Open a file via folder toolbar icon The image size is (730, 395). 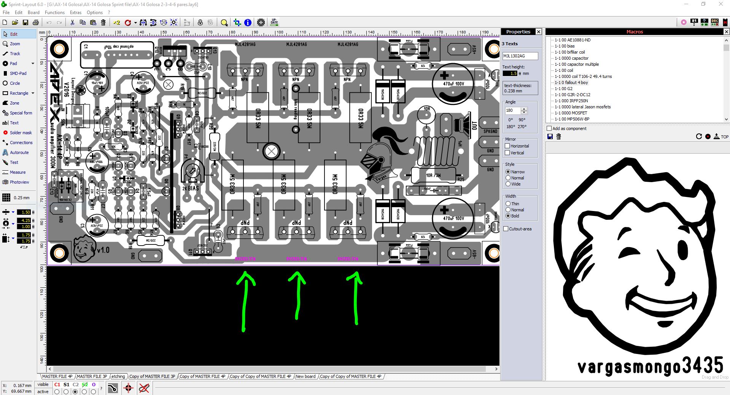(15, 22)
